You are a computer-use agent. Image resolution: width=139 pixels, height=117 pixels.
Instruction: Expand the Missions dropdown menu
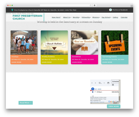pyautogui.click(x=96, y=17)
